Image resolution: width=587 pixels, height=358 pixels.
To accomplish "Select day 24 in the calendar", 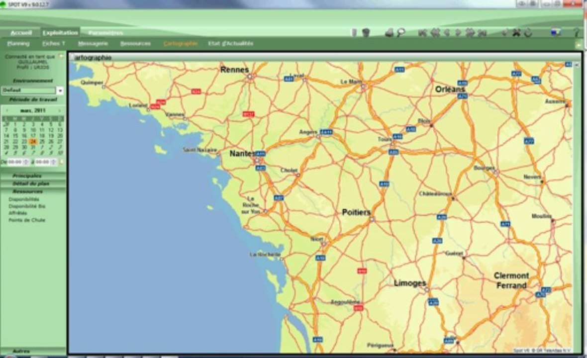I will point(33,141).
